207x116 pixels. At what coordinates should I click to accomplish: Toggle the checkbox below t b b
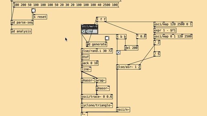click(x=118, y=53)
